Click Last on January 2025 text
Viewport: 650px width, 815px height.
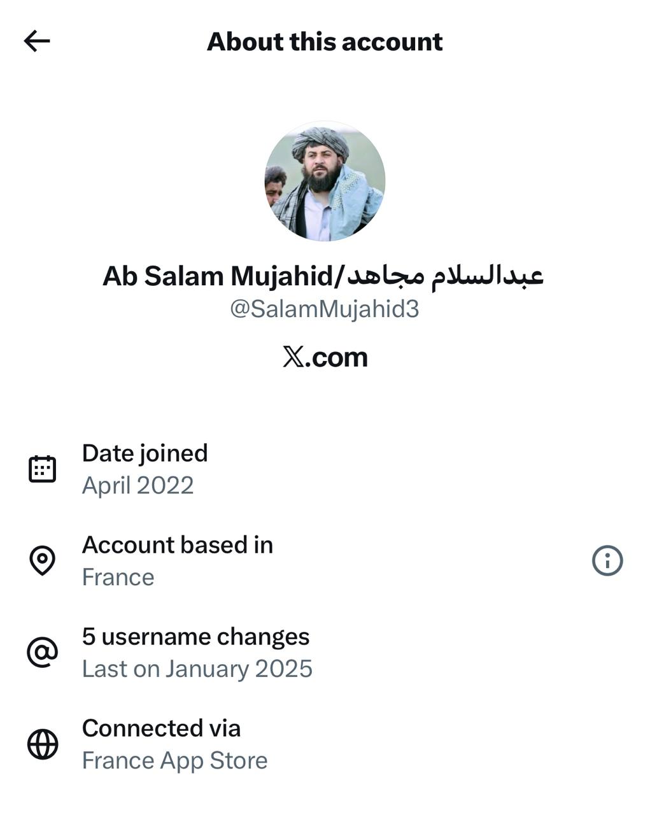tap(197, 669)
